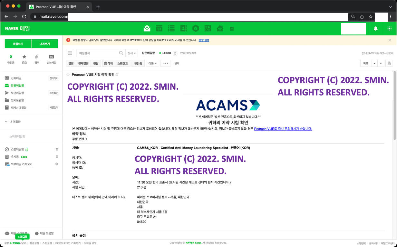Refresh the inbox with the reload icon
This screenshot has width=397, height=247.
point(175,53)
